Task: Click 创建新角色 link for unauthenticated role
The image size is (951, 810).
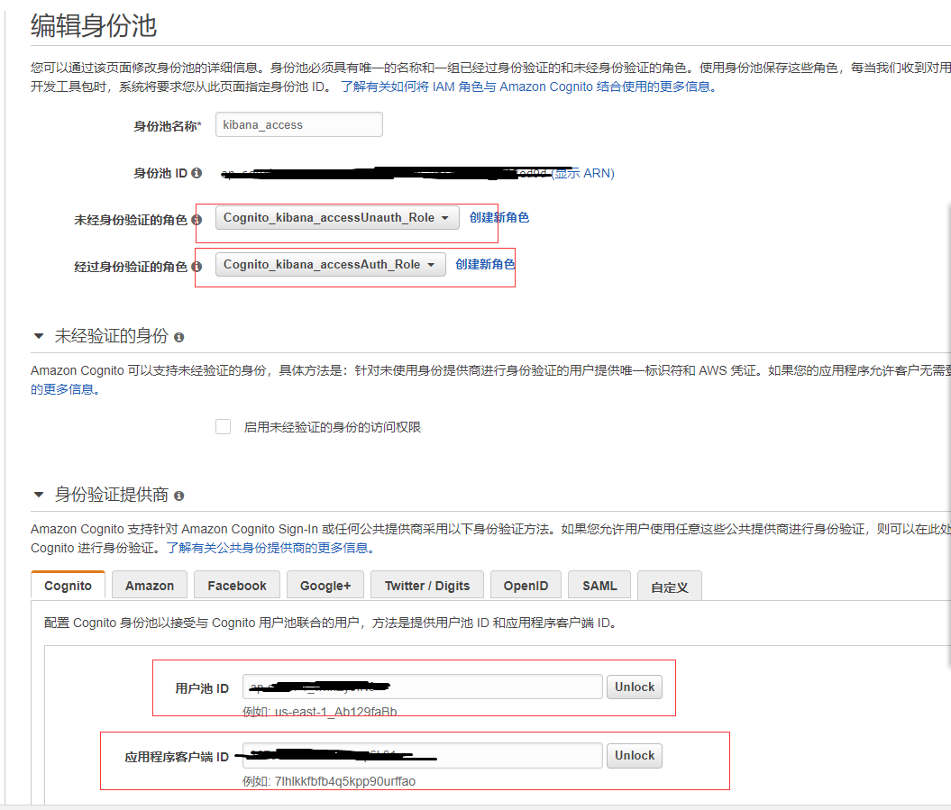Action: pos(499,218)
